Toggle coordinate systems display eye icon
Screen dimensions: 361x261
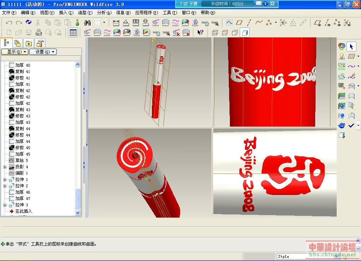347,23
